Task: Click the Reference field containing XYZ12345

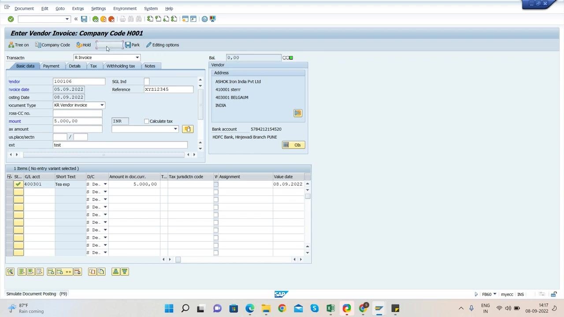Action: point(169,89)
